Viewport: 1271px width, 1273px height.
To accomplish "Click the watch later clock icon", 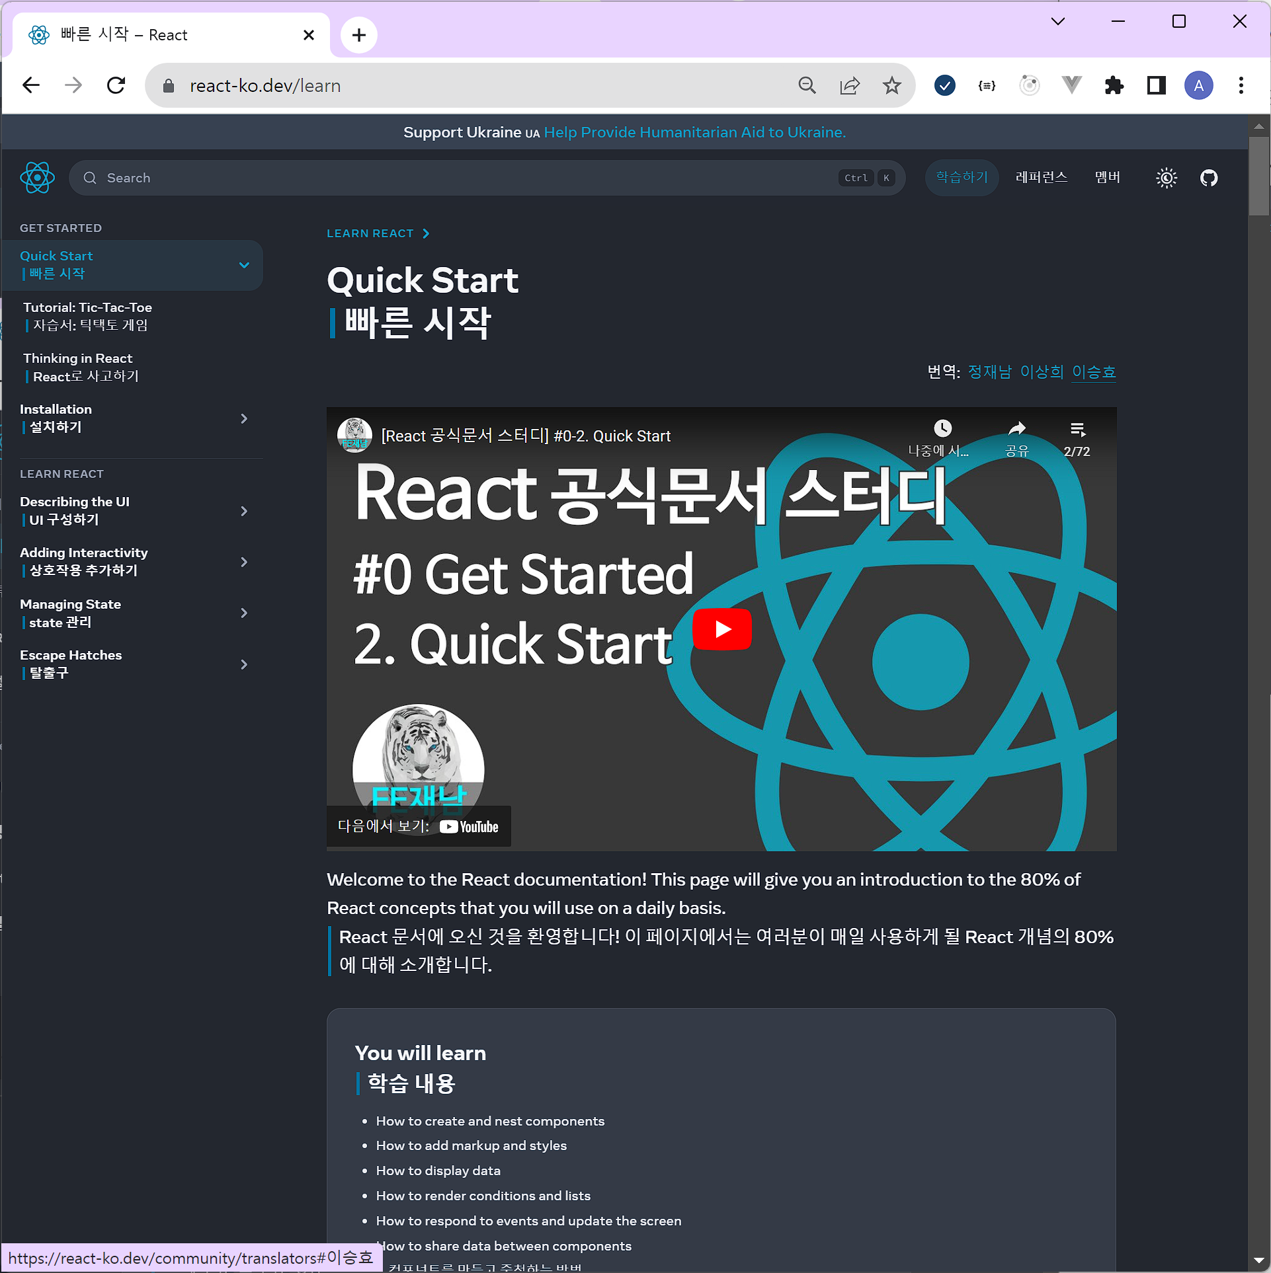I will [942, 430].
